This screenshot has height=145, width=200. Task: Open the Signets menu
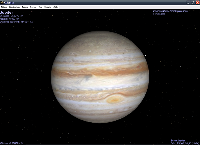(x=48, y=7)
